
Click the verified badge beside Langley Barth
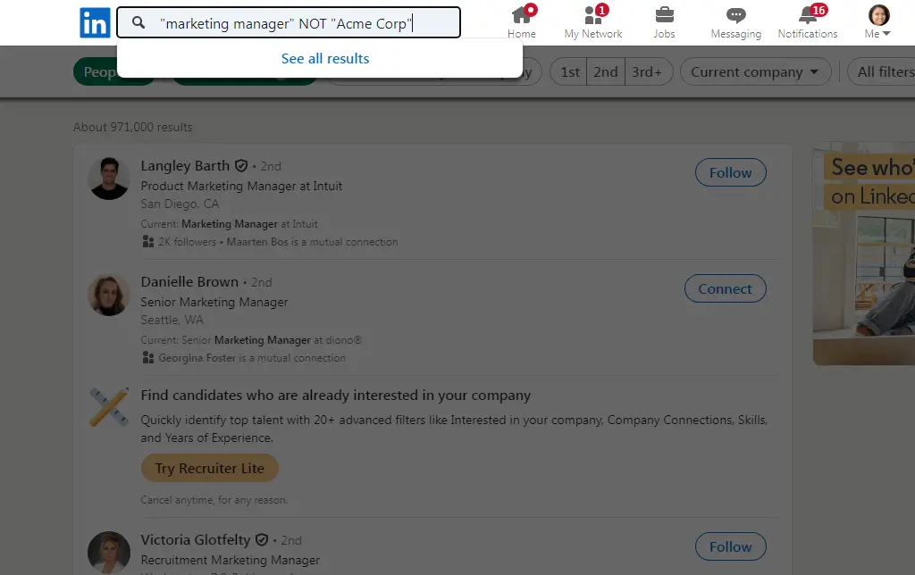(x=241, y=165)
